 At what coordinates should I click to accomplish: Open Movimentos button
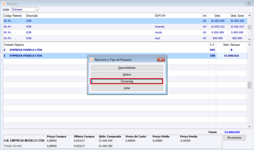tap(234, 138)
